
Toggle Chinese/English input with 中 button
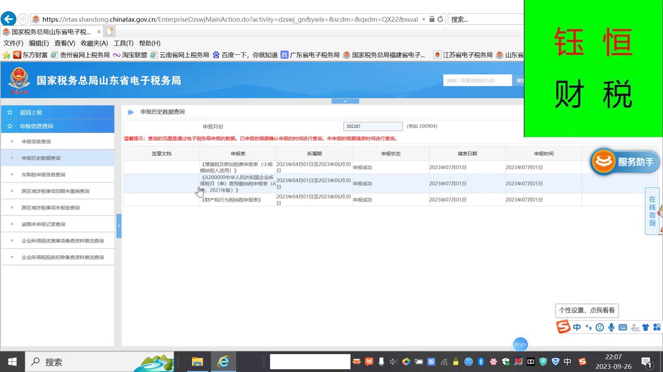(x=576, y=327)
